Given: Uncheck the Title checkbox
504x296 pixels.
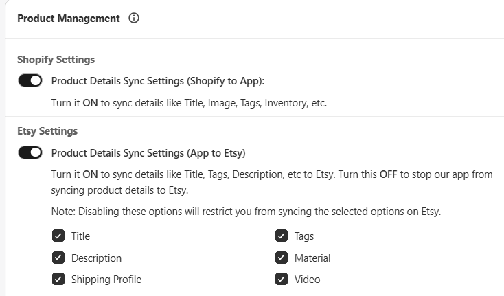Looking at the screenshot, I should [x=58, y=236].
